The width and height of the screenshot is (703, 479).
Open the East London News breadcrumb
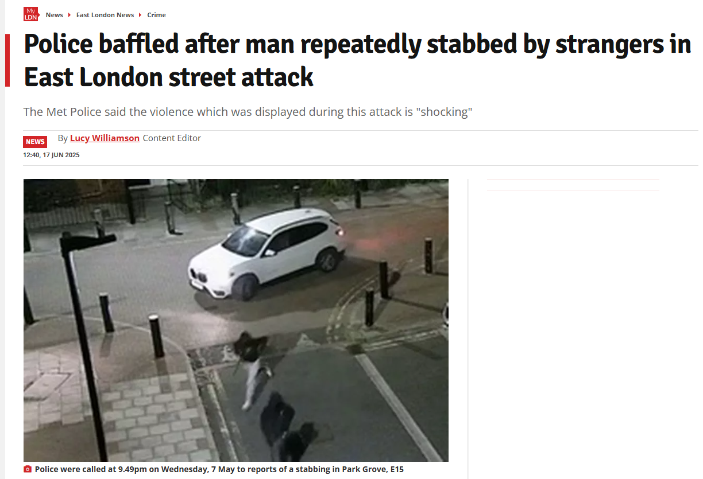(x=105, y=15)
